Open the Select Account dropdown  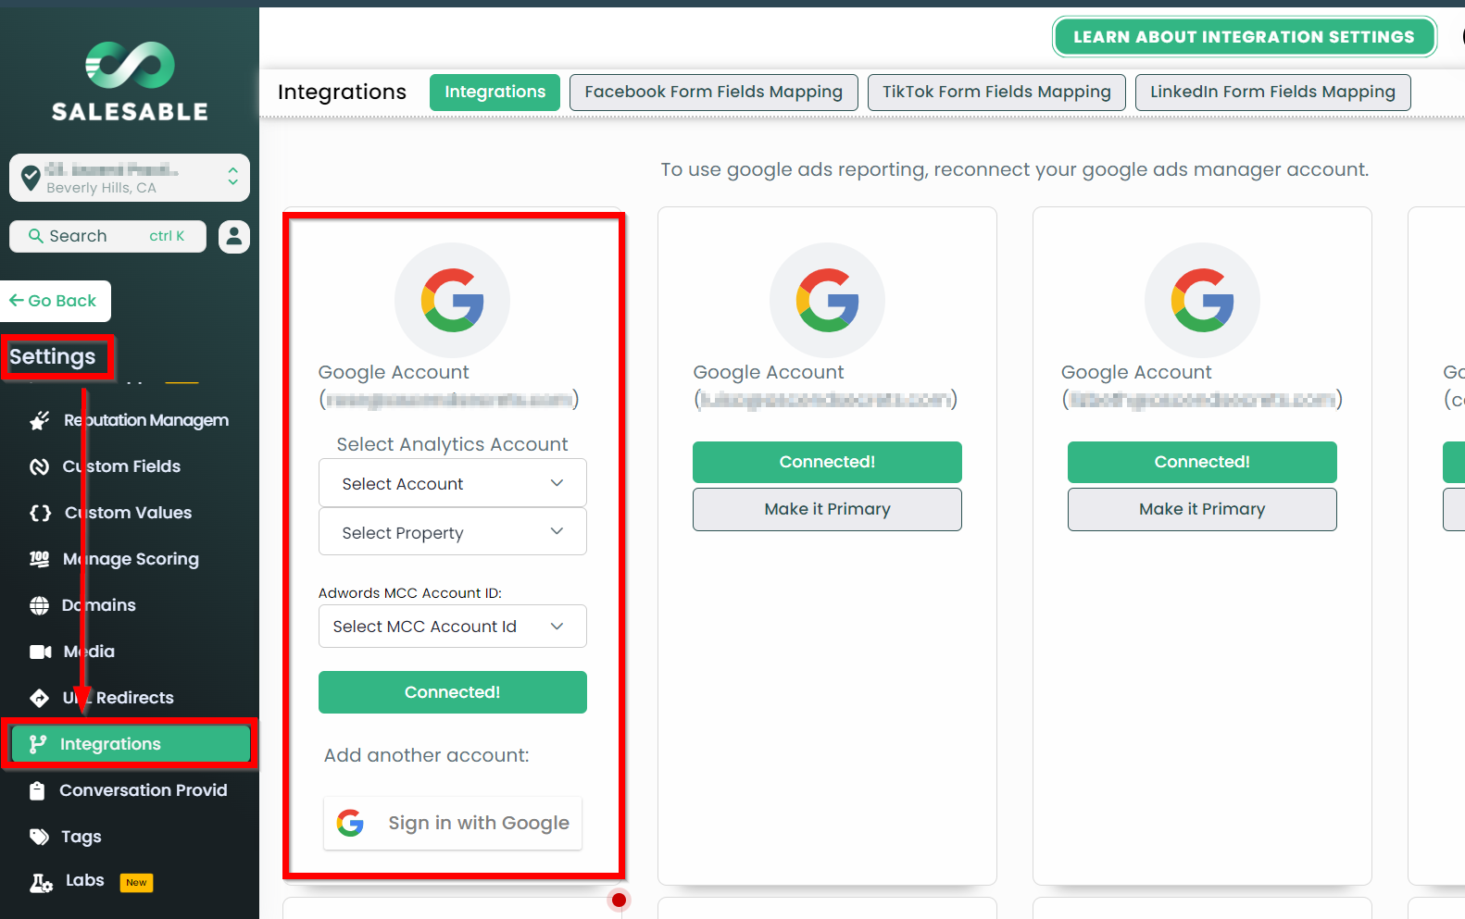453,483
